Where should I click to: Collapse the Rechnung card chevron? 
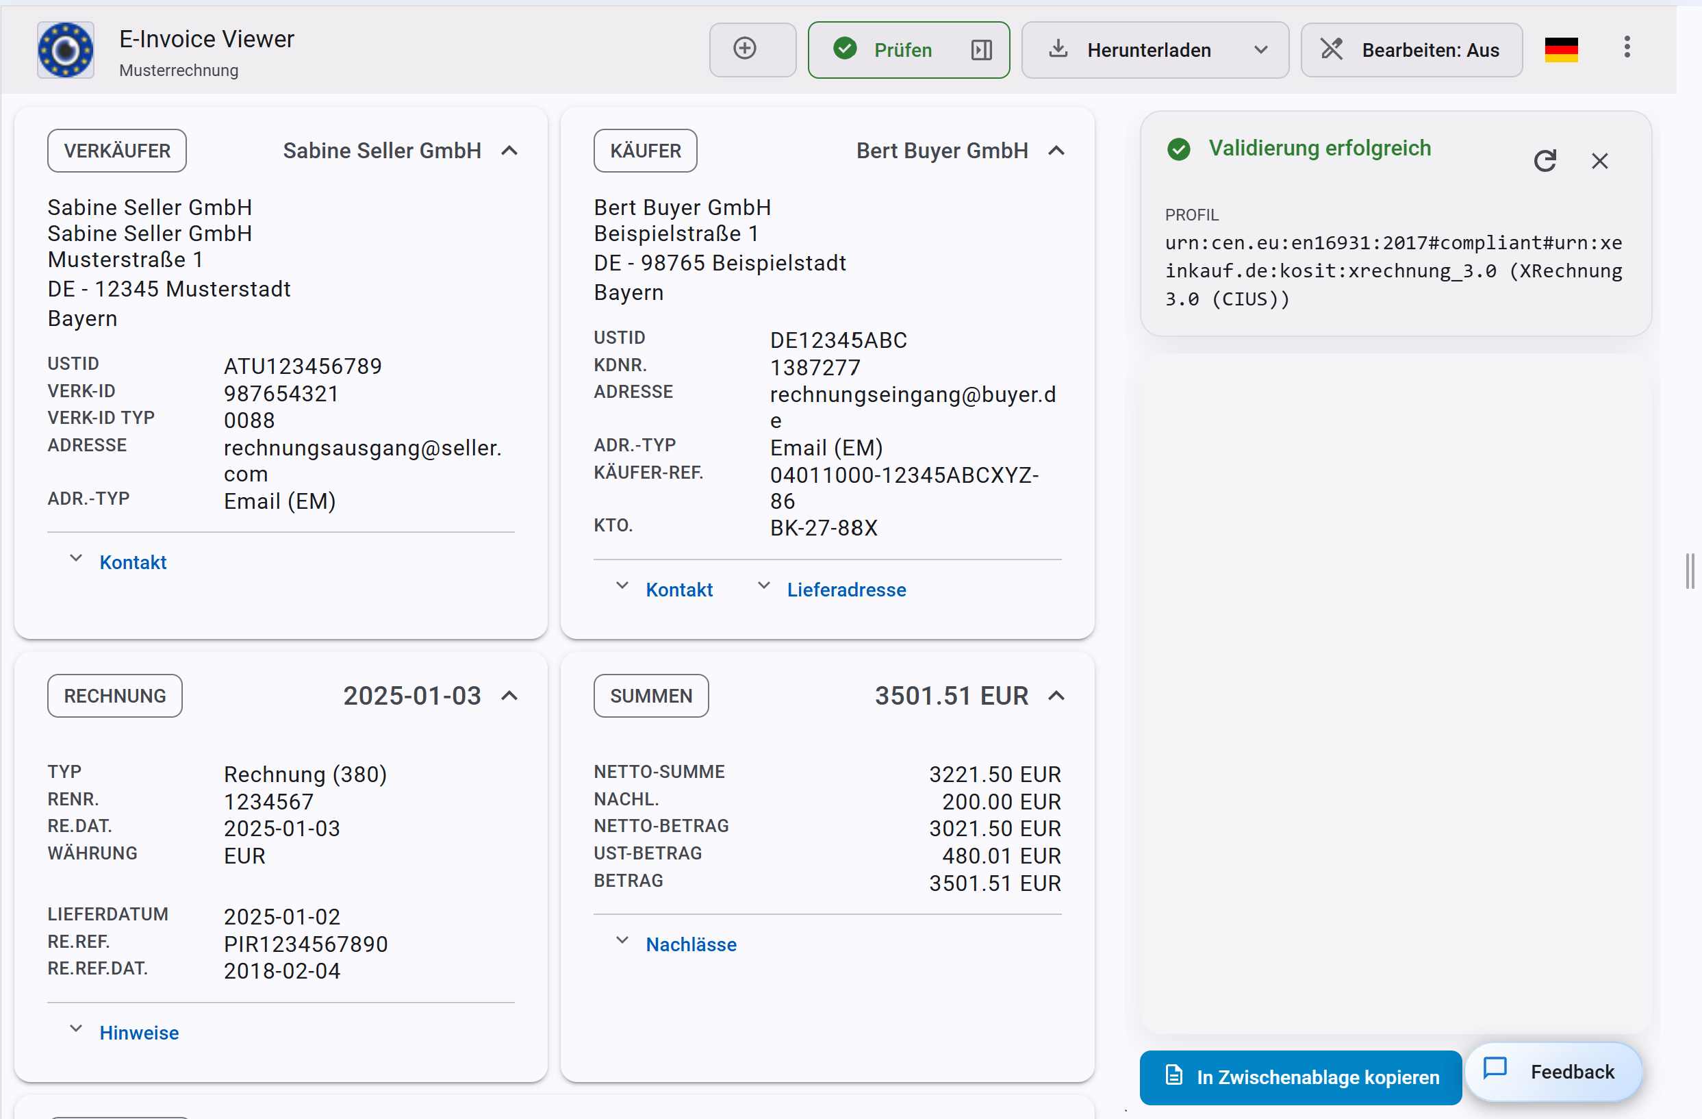tap(509, 696)
